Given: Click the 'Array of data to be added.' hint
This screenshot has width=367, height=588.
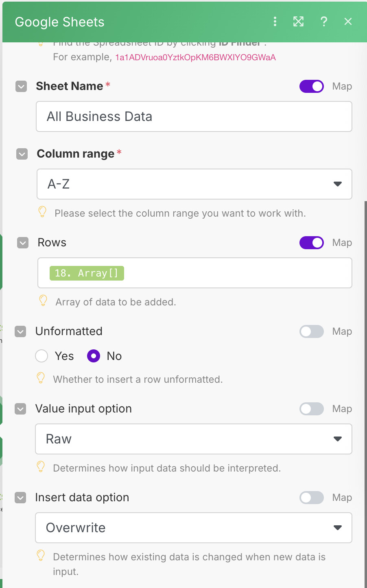Looking at the screenshot, I should (x=116, y=302).
